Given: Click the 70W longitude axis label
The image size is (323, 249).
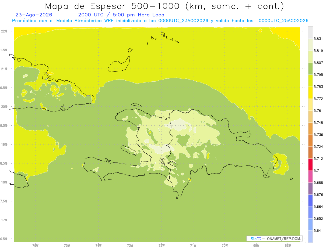Looking at the screenshot, I should [225, 246].
